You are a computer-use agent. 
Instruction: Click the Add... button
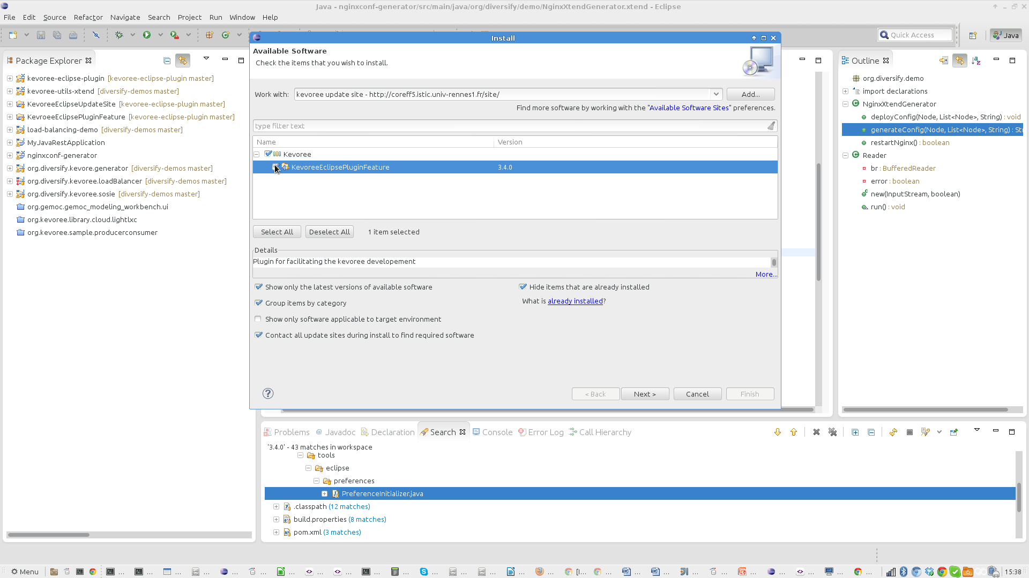point(750,94)
